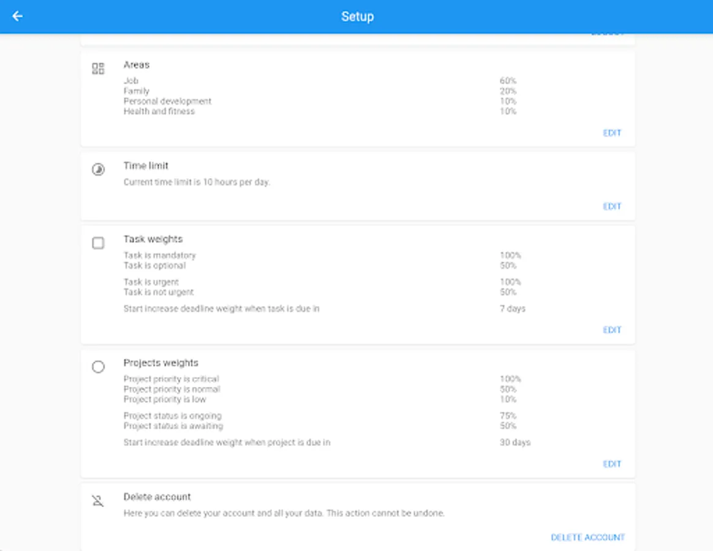Click the Areas grid icon
Viewport: 713px width, 551px height.
click(x=98, y=69)
